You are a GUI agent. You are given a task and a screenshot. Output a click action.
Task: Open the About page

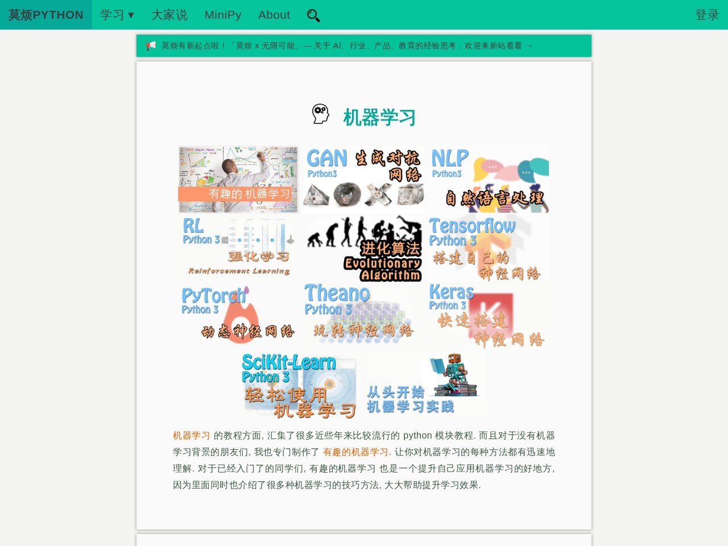[274, 15]
